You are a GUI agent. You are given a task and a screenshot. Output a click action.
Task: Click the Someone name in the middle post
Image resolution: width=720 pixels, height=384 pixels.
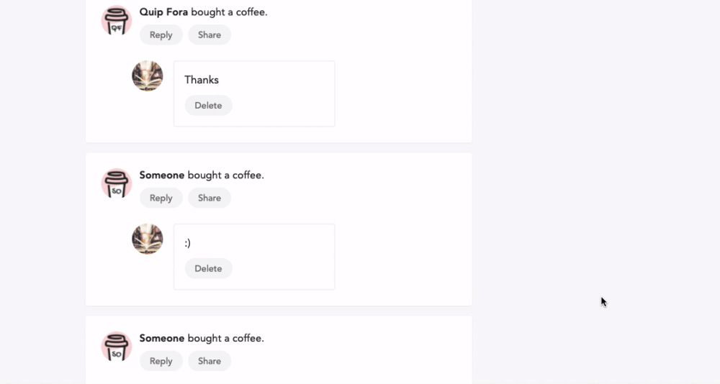(161, 175)
